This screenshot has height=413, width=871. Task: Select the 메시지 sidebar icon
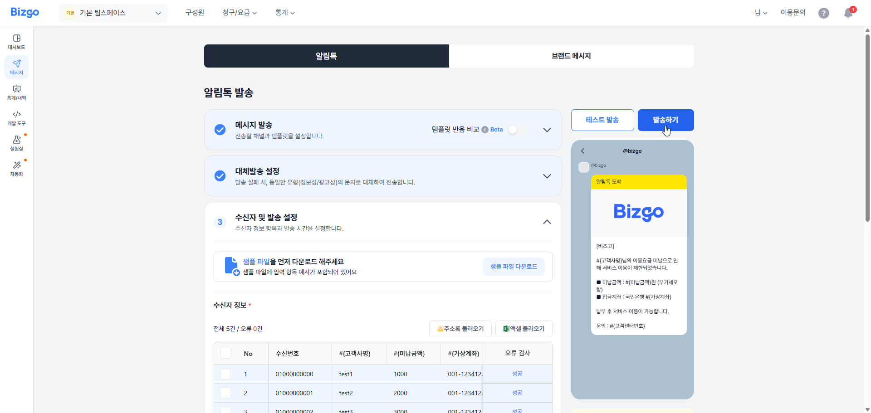coord(16,67)
